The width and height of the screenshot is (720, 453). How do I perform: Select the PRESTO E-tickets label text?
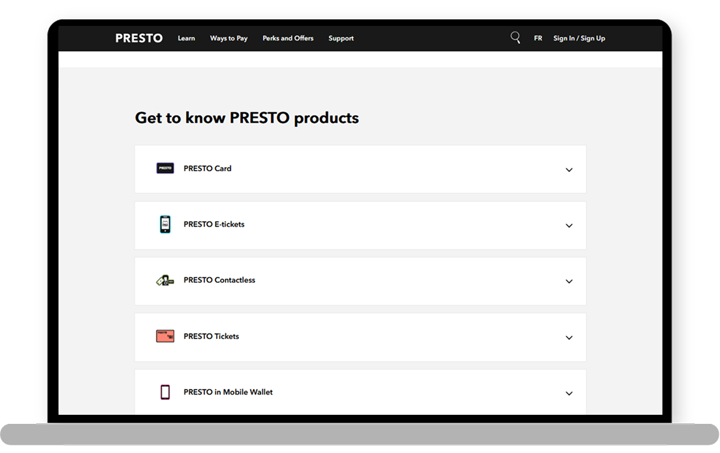pos(214,224)
